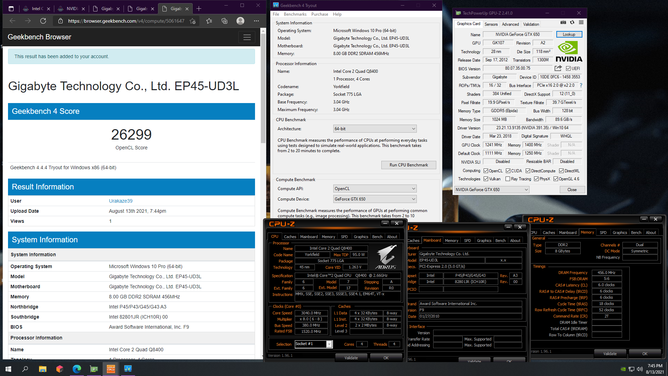Click the NVIDIA logo in GPU-Z
The image size is (668, 376).
[x=568, y=52]
